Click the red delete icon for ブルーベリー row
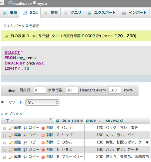 click(x=43, y=157)
